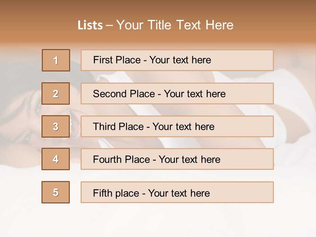Select the words 'Third Place'

click(x=118, y=127)
